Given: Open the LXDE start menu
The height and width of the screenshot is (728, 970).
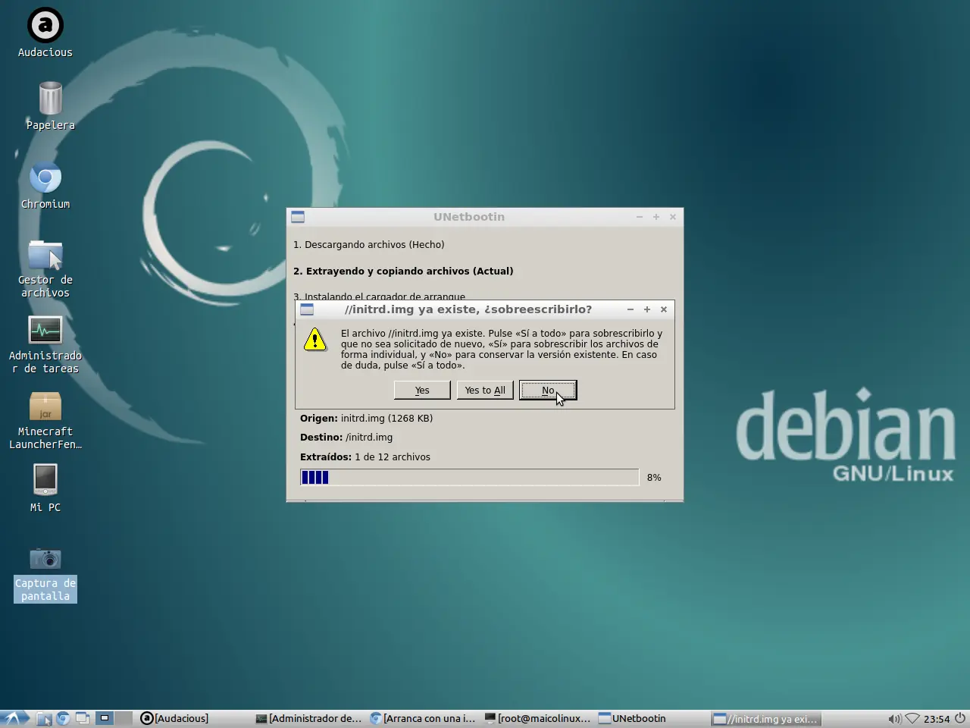Looking at the screenshot, I should [15, 718].
